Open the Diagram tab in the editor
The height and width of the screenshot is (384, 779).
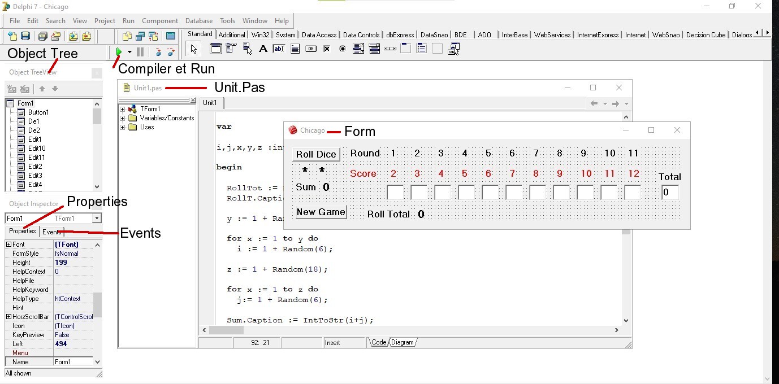coord(403,342)
